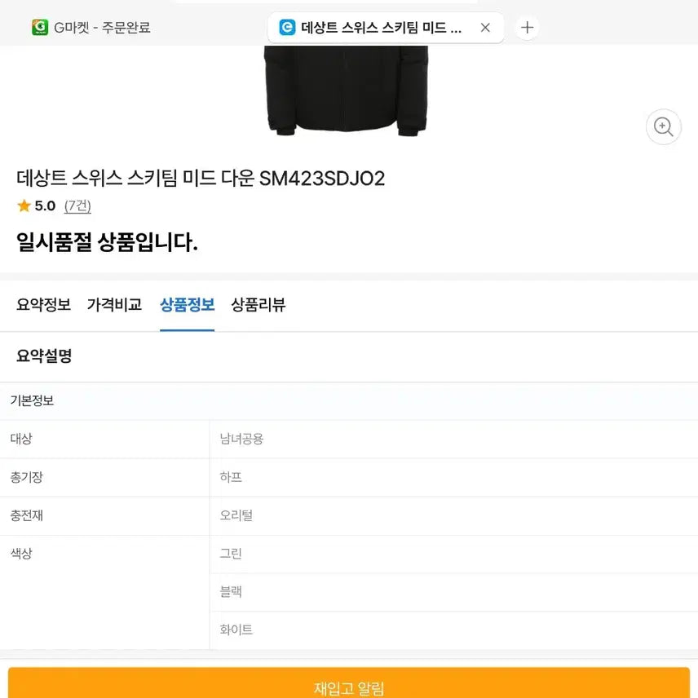This screenshot has width=698, height=698.
Task: Click the yellow star rating icon
Action: coord(22,206)
